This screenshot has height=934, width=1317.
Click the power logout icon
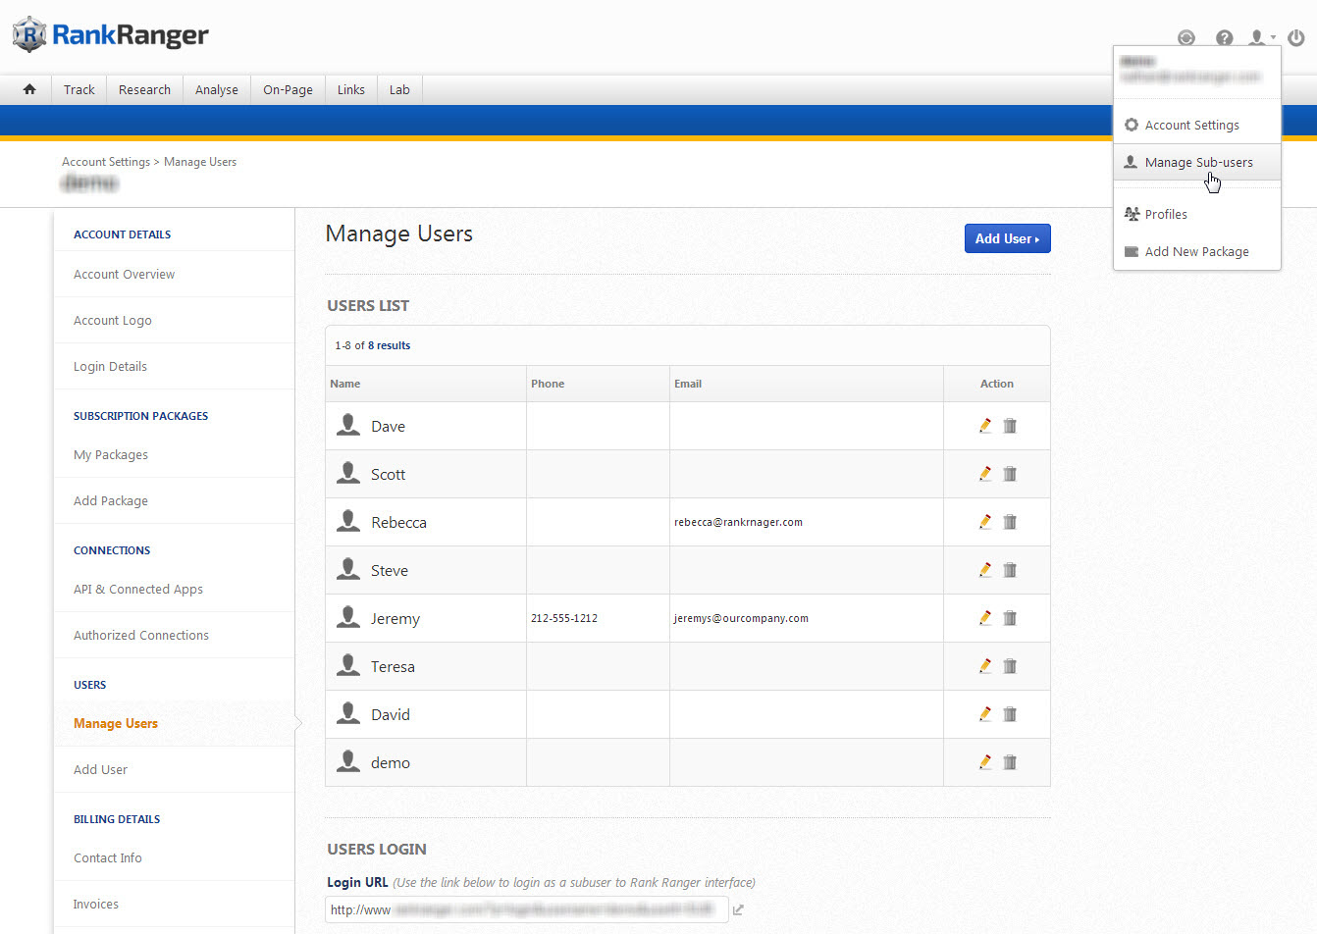point(1296,38)
